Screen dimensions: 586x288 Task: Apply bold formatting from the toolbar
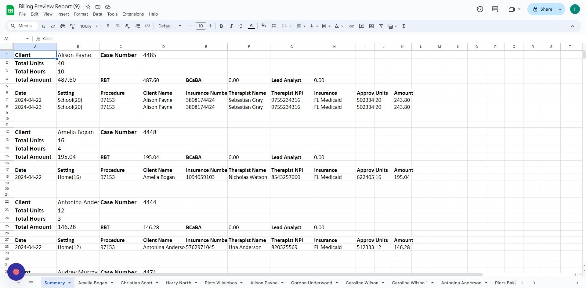(x=221, y=26)
